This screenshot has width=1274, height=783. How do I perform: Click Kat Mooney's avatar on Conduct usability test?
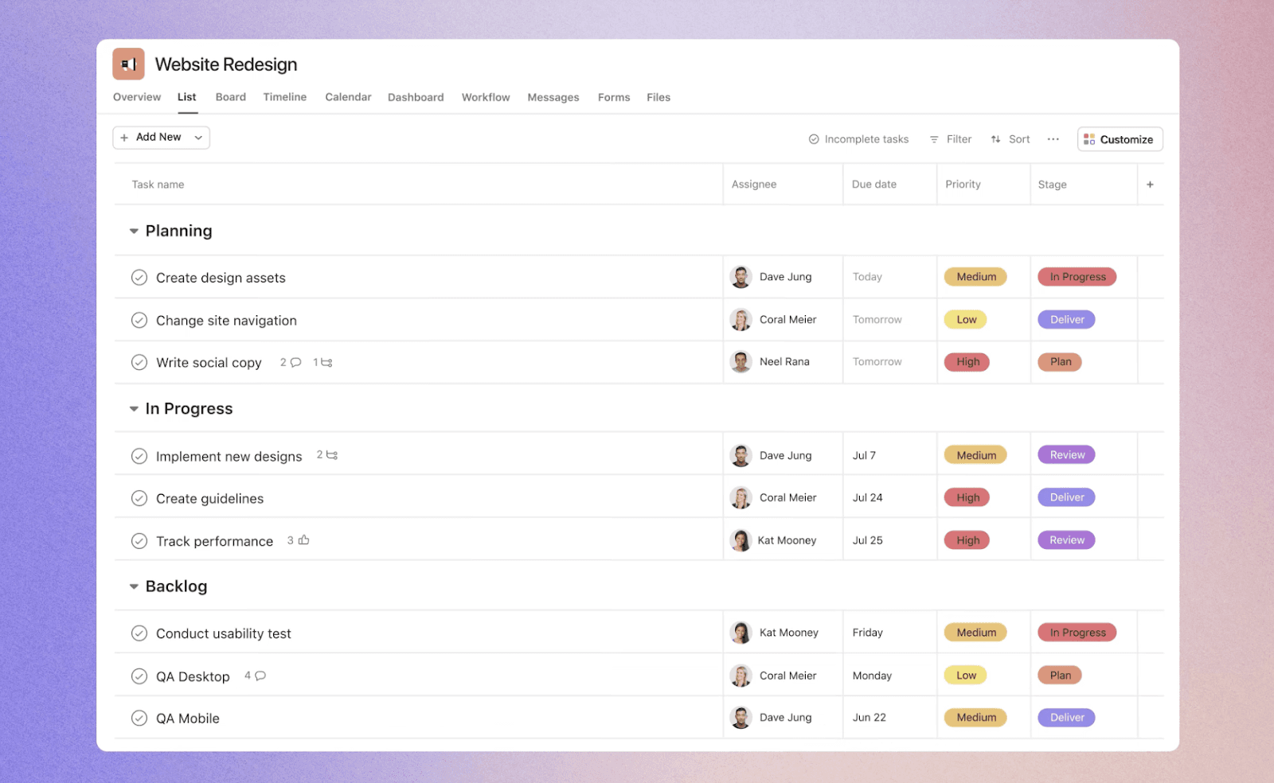pos(741,632)
